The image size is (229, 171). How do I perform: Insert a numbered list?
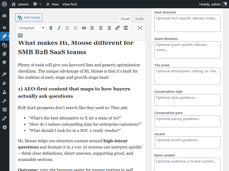pos(76,28)
